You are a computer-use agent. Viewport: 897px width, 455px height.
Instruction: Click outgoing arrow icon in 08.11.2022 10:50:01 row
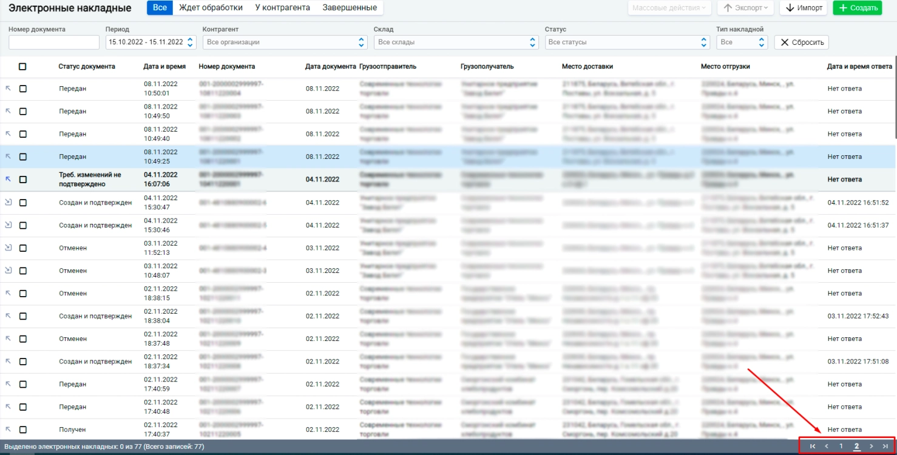click(8, 89)
